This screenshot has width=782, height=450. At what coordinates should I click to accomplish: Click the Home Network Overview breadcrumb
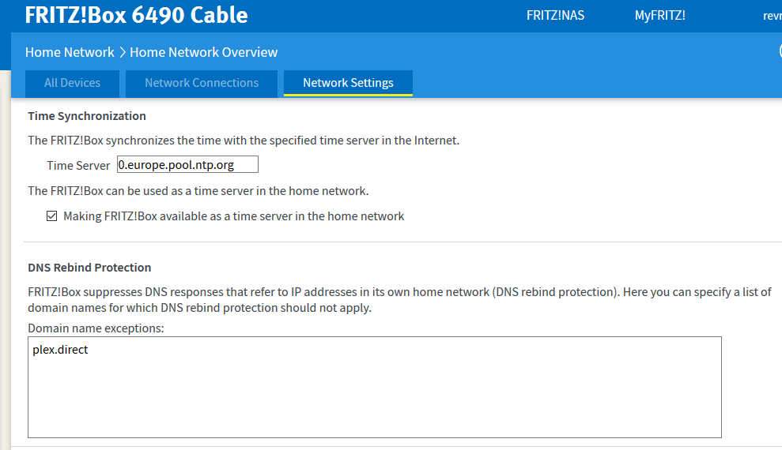[203, 52]
